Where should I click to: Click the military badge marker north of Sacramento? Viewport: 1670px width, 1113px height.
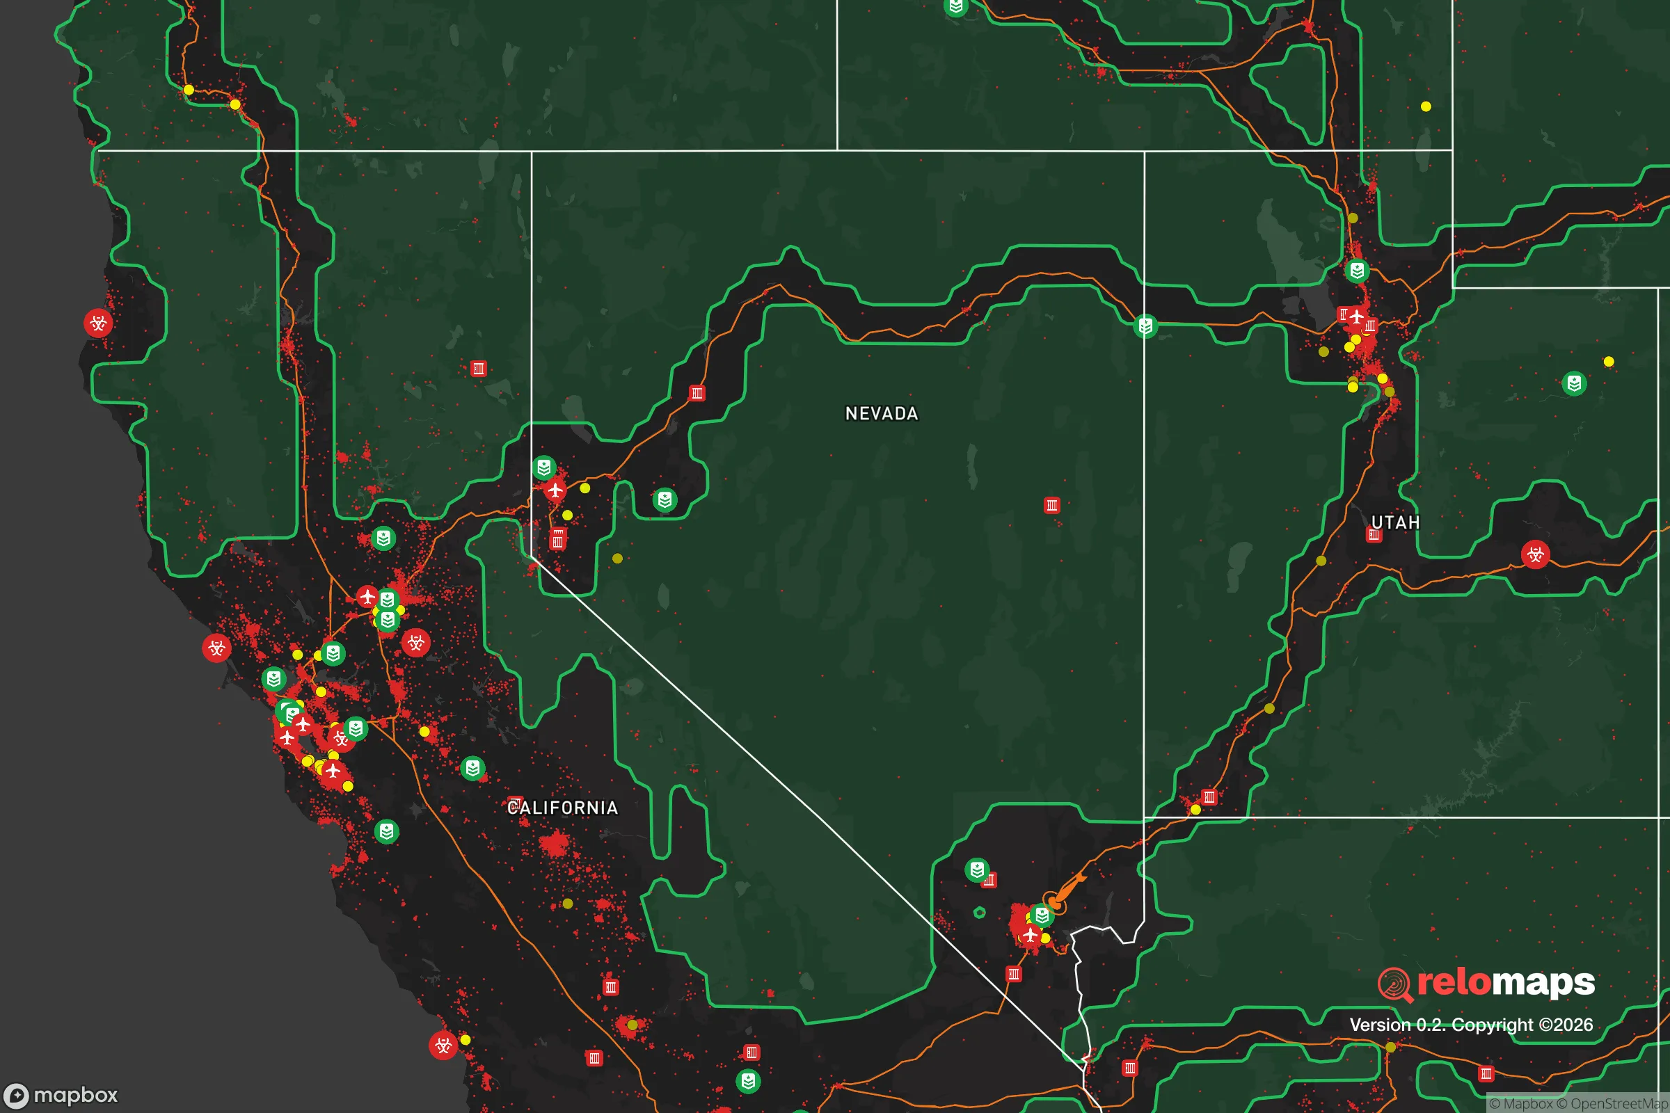pyautogui.click(x=383, y=538)
